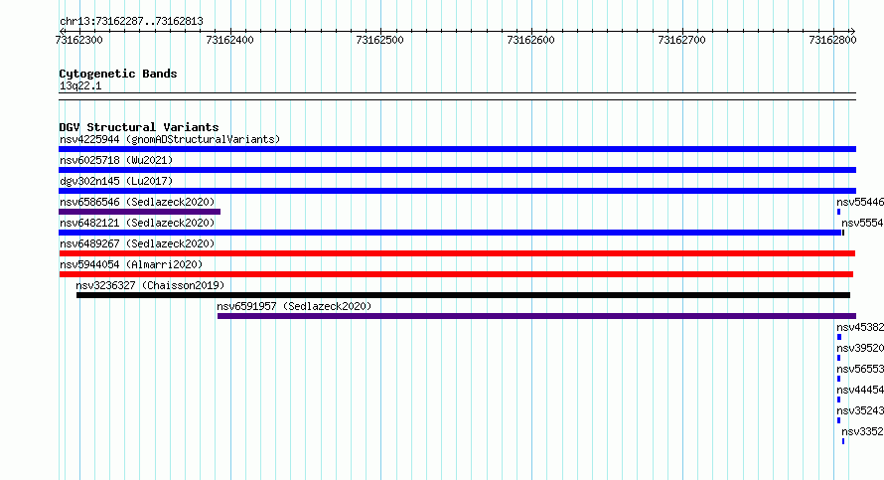The width and height of the screenshot is (884, 480).
Task: Click the small blue marker under nsv39520
Action: coord(839,358)
